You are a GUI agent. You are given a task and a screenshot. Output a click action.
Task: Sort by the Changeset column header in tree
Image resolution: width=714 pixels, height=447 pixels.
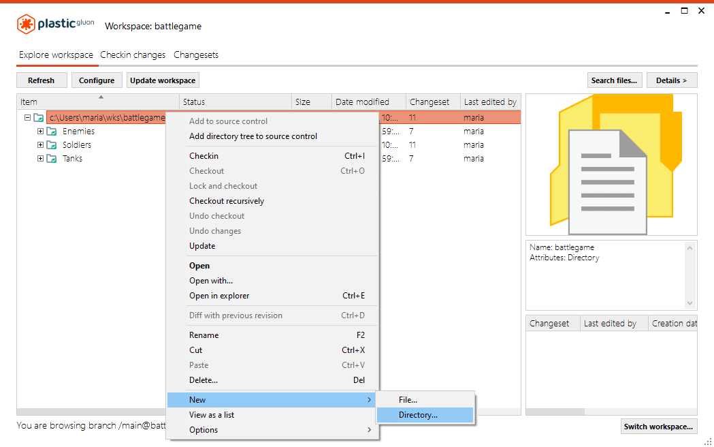[x=433, y=102]
